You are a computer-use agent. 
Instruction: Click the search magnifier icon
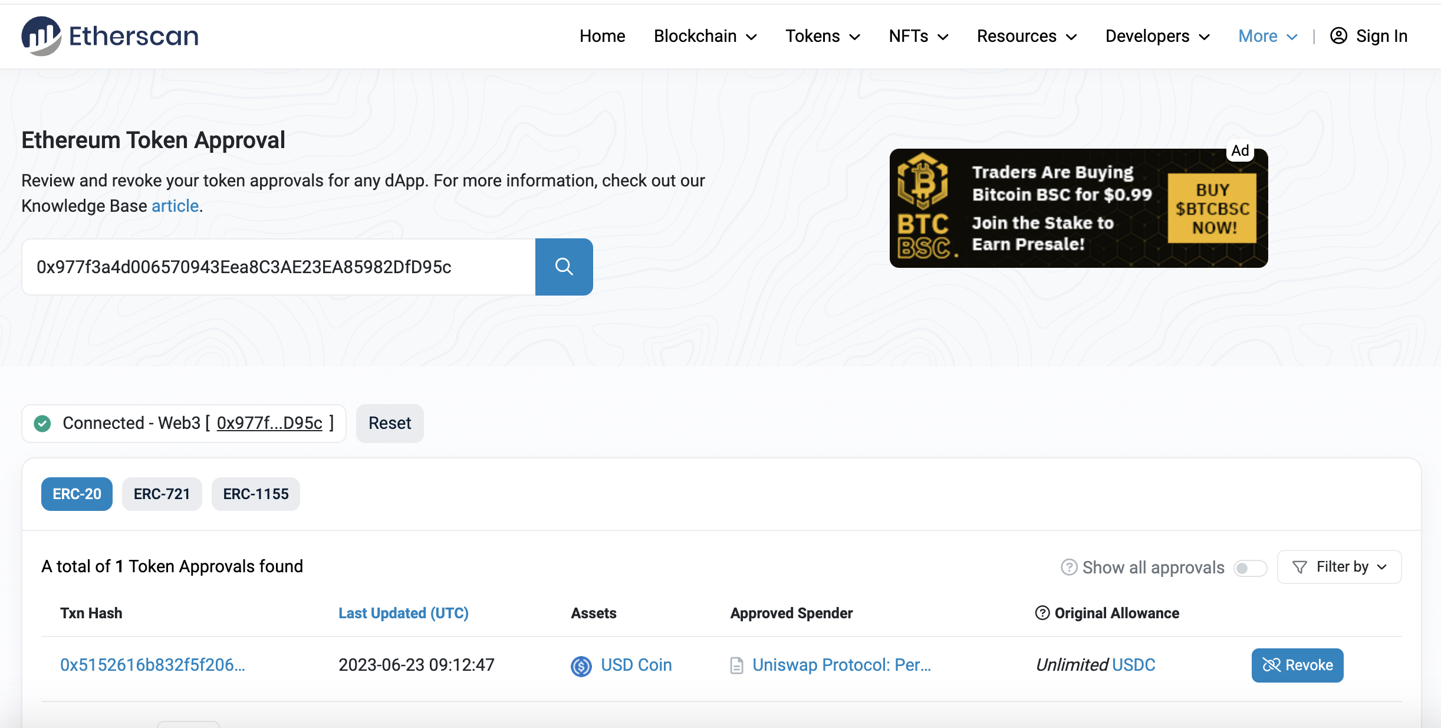coord(564,267)
